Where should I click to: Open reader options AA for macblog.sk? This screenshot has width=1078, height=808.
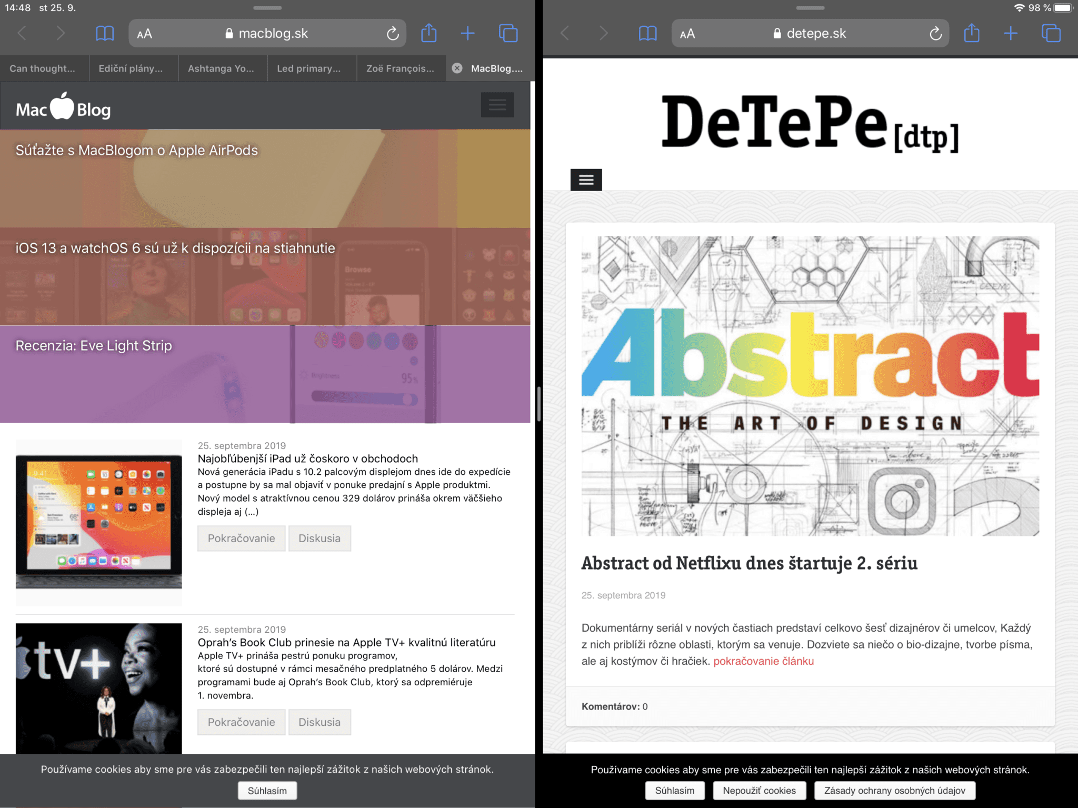(x=144, y=34)
